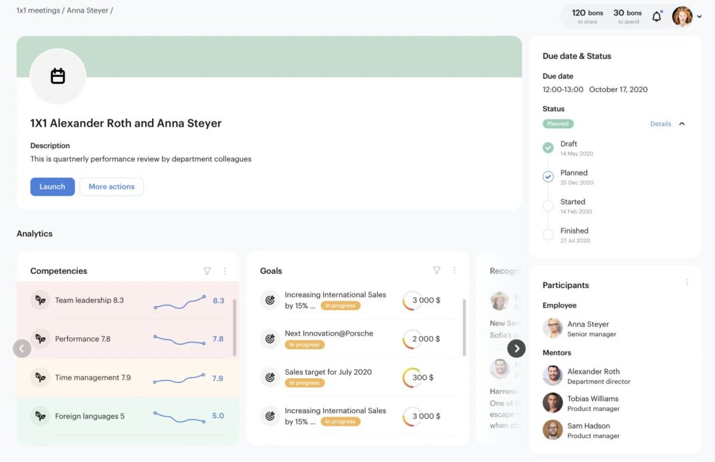Click Tobias Williams mentor name
The image size is (715, 462).
tap(593, 398)
